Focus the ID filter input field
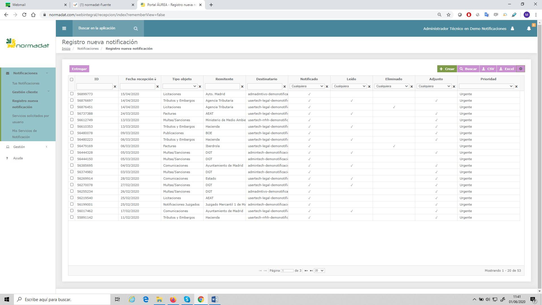Viewport: 542px width, 305px height. (x=94, y=86)
